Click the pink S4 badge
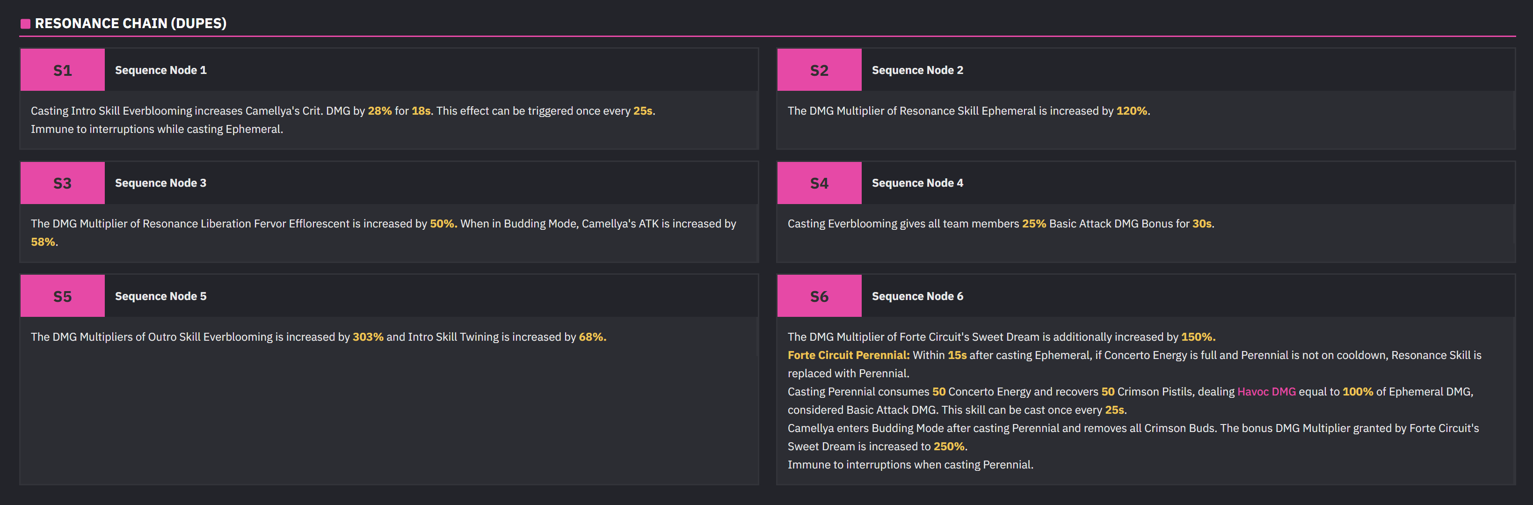1533x505 pixels. click(x=819, y=183)
